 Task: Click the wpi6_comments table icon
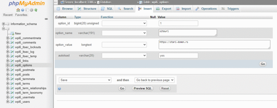tap(12, 43)
